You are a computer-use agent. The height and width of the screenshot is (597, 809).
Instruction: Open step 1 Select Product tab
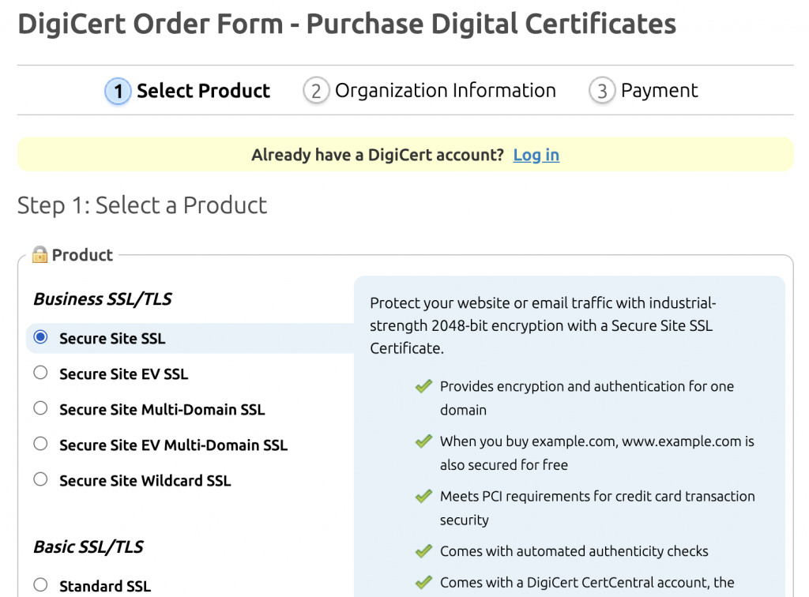pyautogui.click(x=188, y=91)
